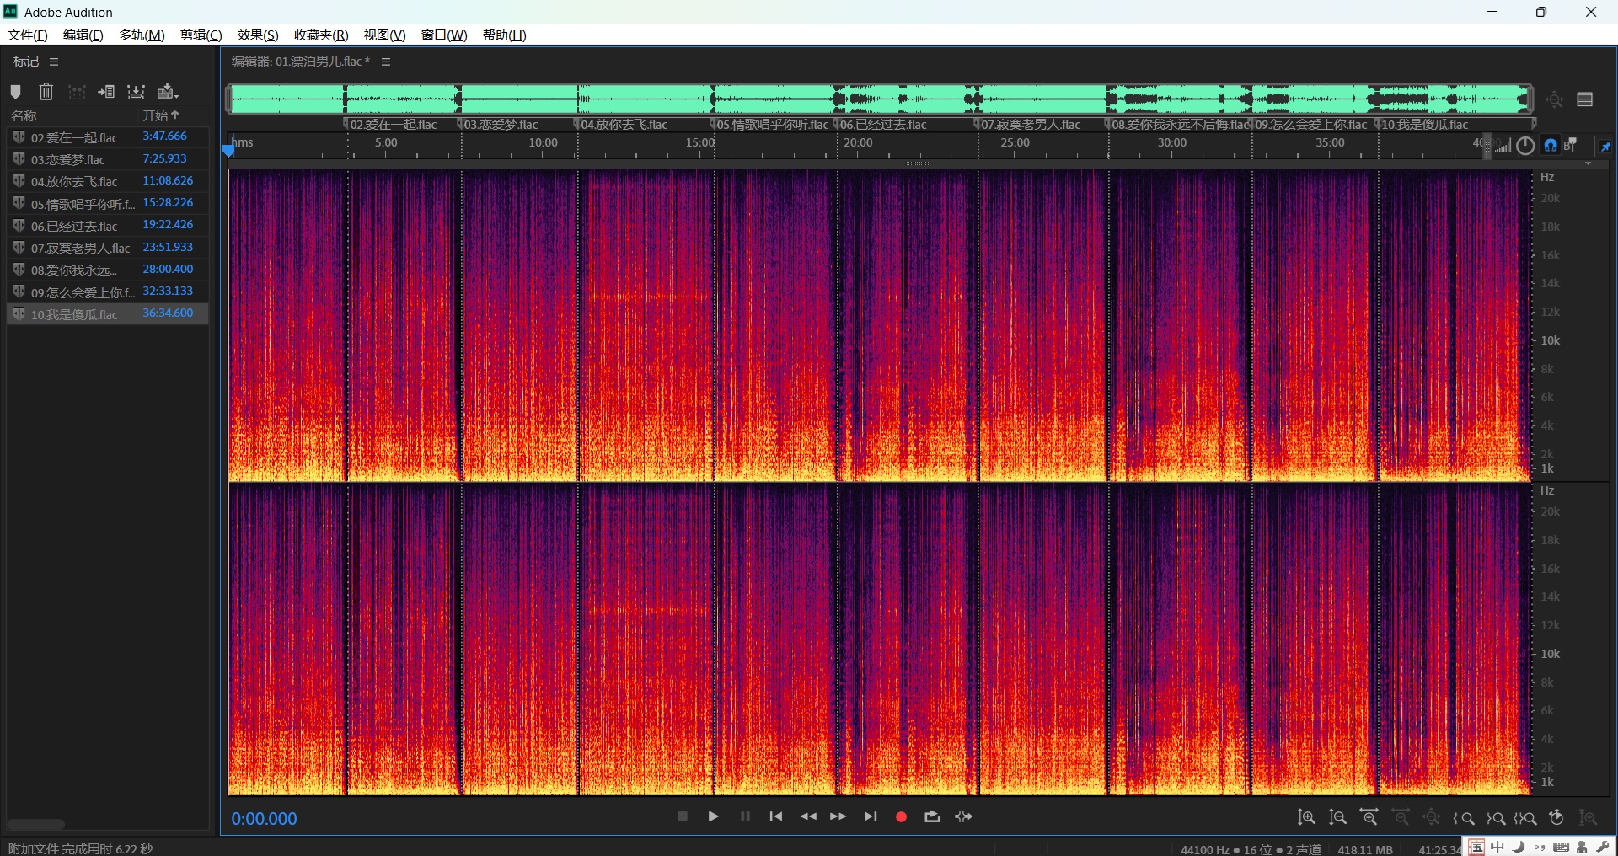1618x856 pixels.
Task: Click the blue playhead marker on the timeline
Action: [228, 150]
